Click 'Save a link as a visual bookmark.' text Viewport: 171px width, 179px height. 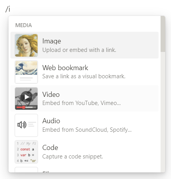pos(84,76)
